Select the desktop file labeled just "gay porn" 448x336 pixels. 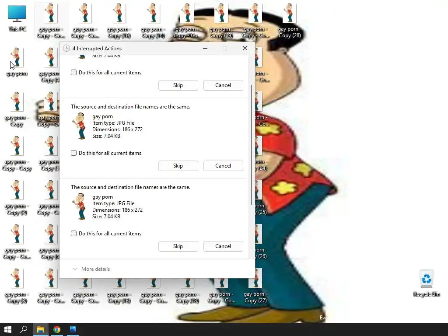coord(17,62)
